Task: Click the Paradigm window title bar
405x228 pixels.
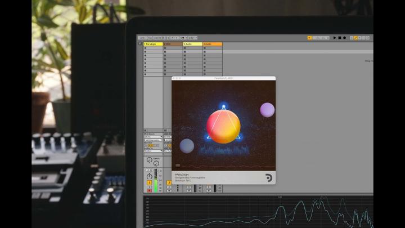Action: [x=223, y=78]
